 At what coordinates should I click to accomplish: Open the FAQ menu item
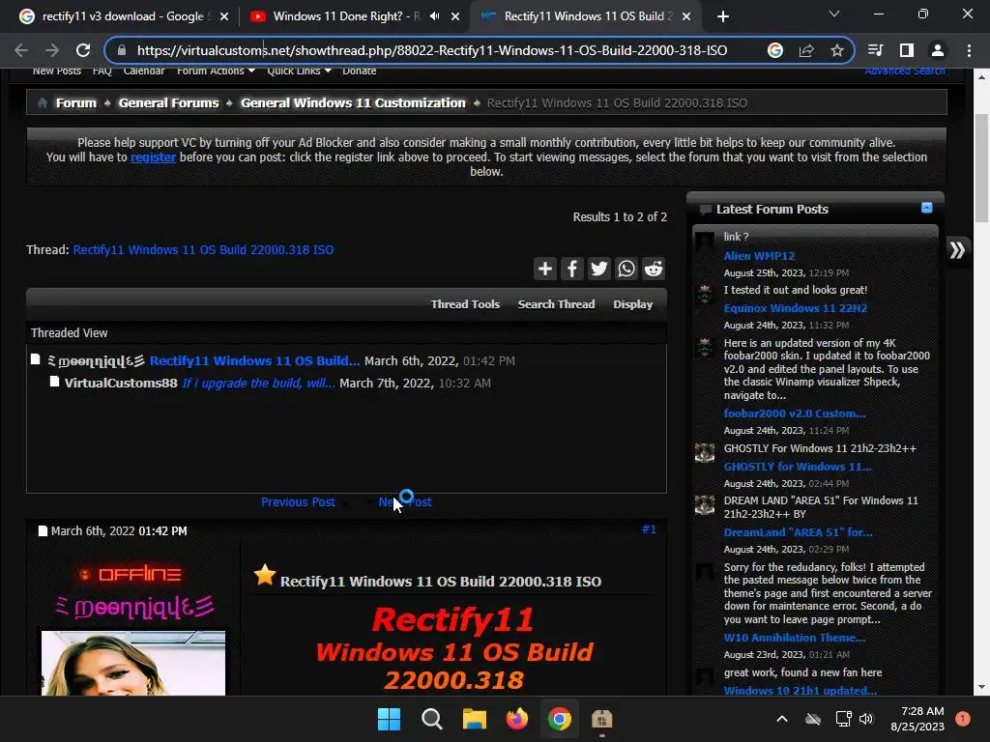point(102,71)
